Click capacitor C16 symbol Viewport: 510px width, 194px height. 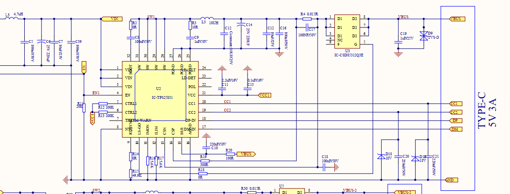279,34
